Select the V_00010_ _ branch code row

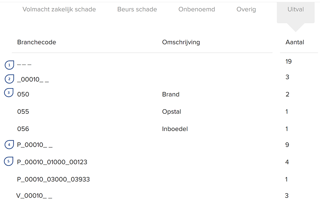(34, 196)
